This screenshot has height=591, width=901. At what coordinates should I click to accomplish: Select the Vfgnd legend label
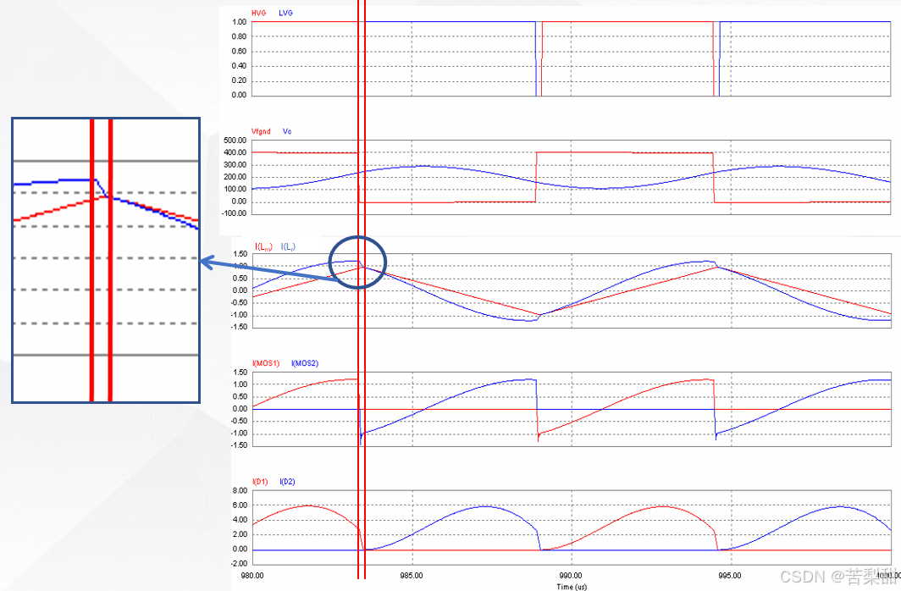coord(261,131)
